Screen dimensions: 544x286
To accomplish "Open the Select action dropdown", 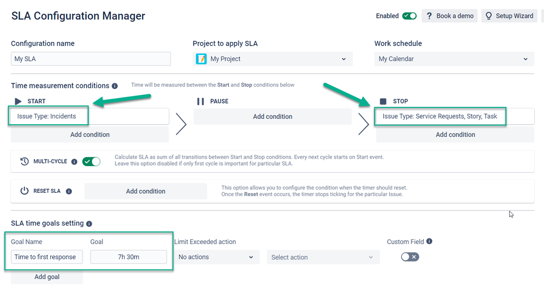I will pos(323,257).
